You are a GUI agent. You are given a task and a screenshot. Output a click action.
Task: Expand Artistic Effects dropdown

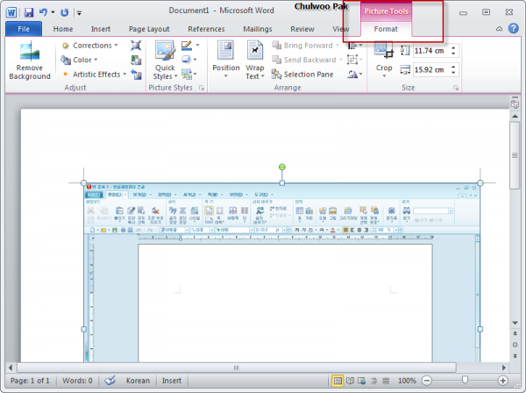pos(124,74)
